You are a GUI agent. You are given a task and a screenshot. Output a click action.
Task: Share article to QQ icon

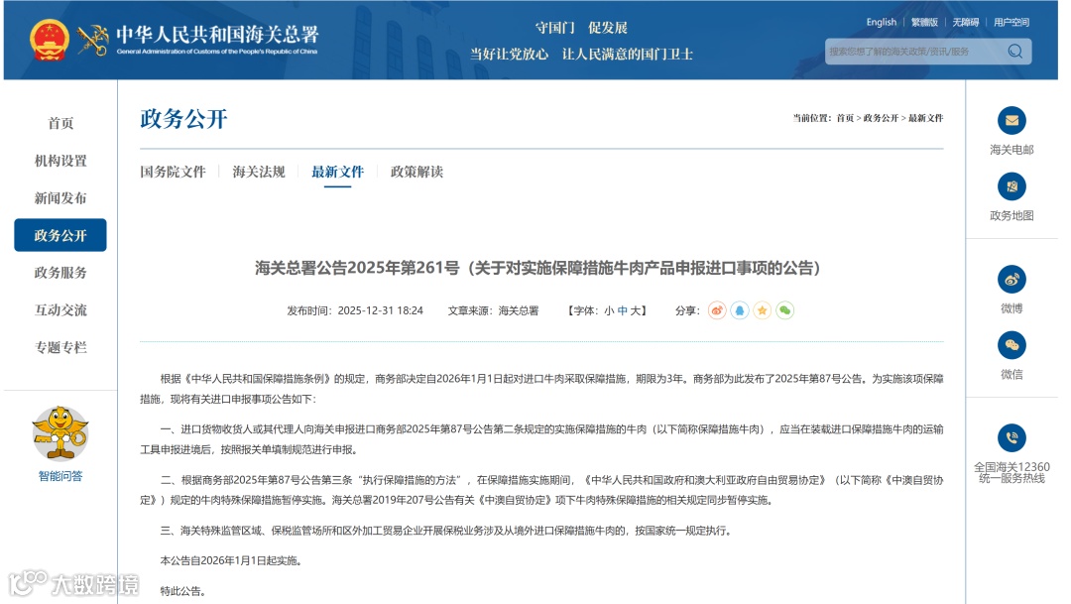click(x=739, y=310)
